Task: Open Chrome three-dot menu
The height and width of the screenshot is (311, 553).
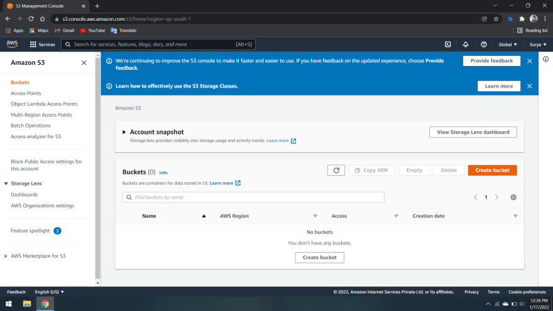Action: [545, 19]
